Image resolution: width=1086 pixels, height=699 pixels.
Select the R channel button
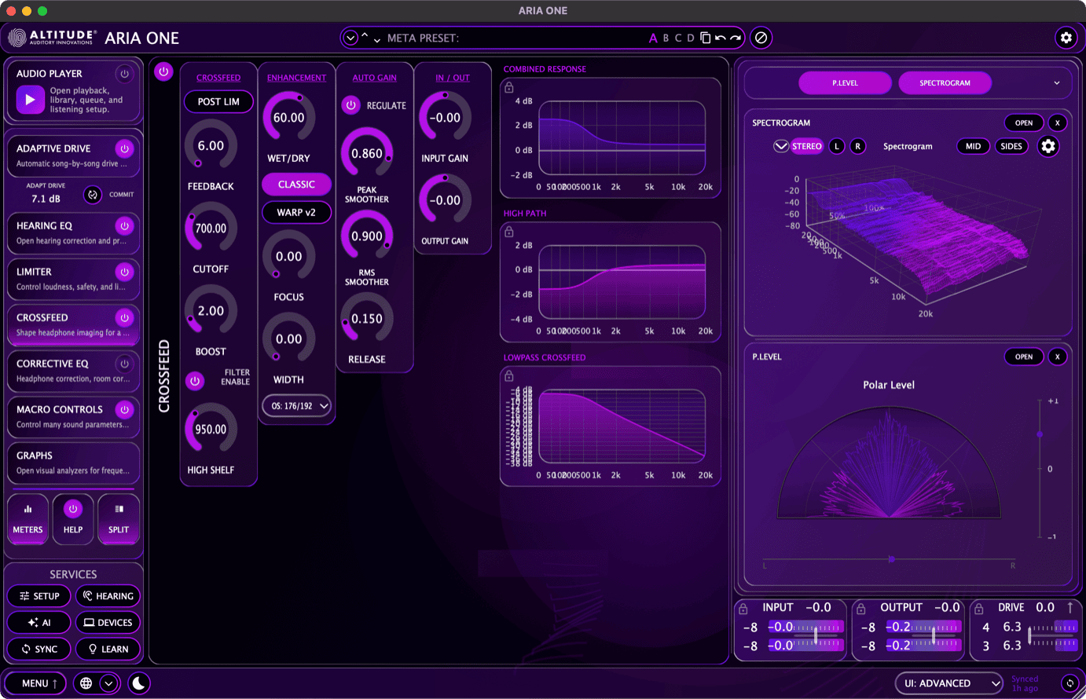[858, 146]
